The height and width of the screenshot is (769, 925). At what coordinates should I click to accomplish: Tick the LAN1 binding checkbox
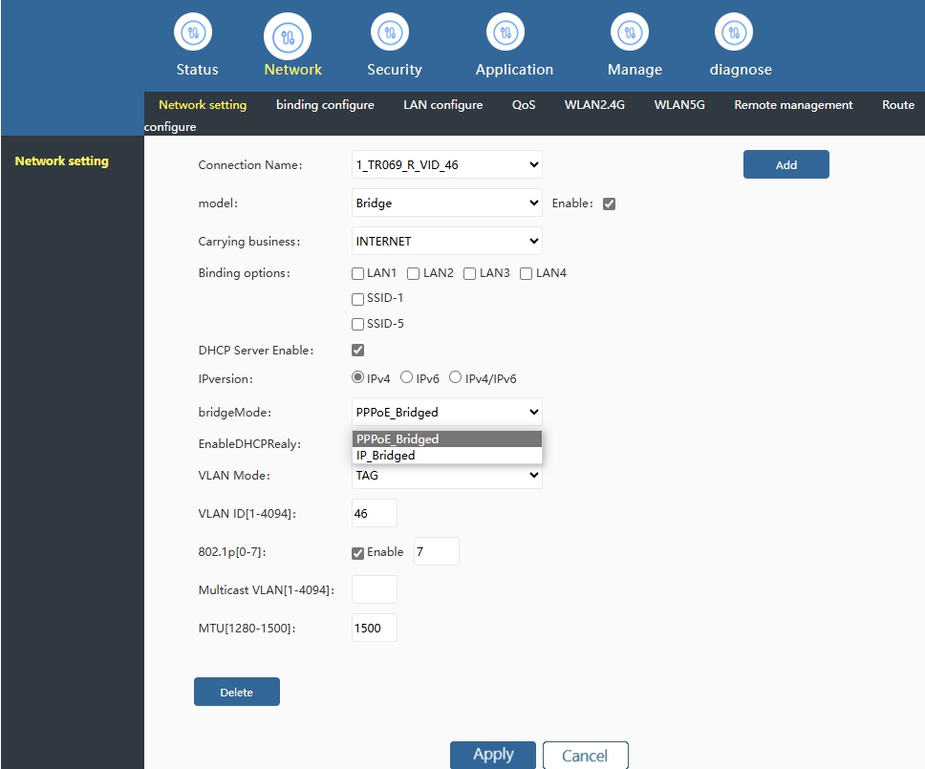point(358,274)
